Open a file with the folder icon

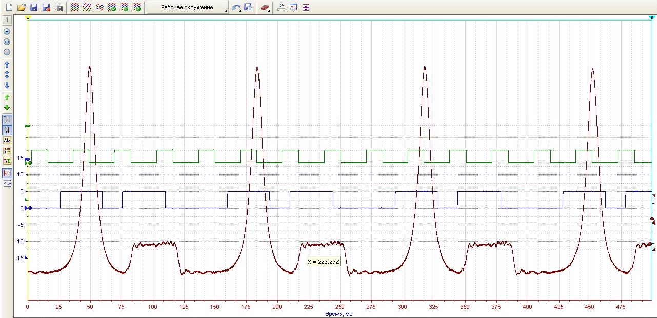[x=22, y=7]
